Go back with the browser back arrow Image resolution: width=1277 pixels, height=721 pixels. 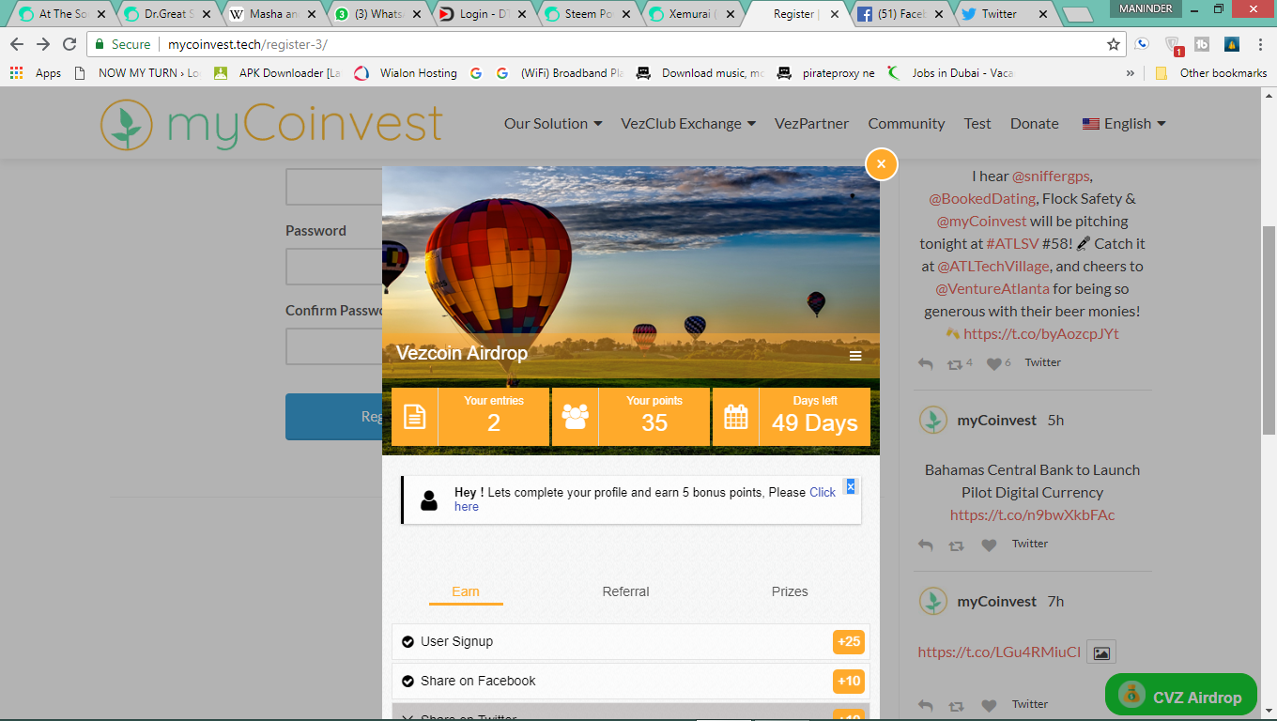point(17,44)
